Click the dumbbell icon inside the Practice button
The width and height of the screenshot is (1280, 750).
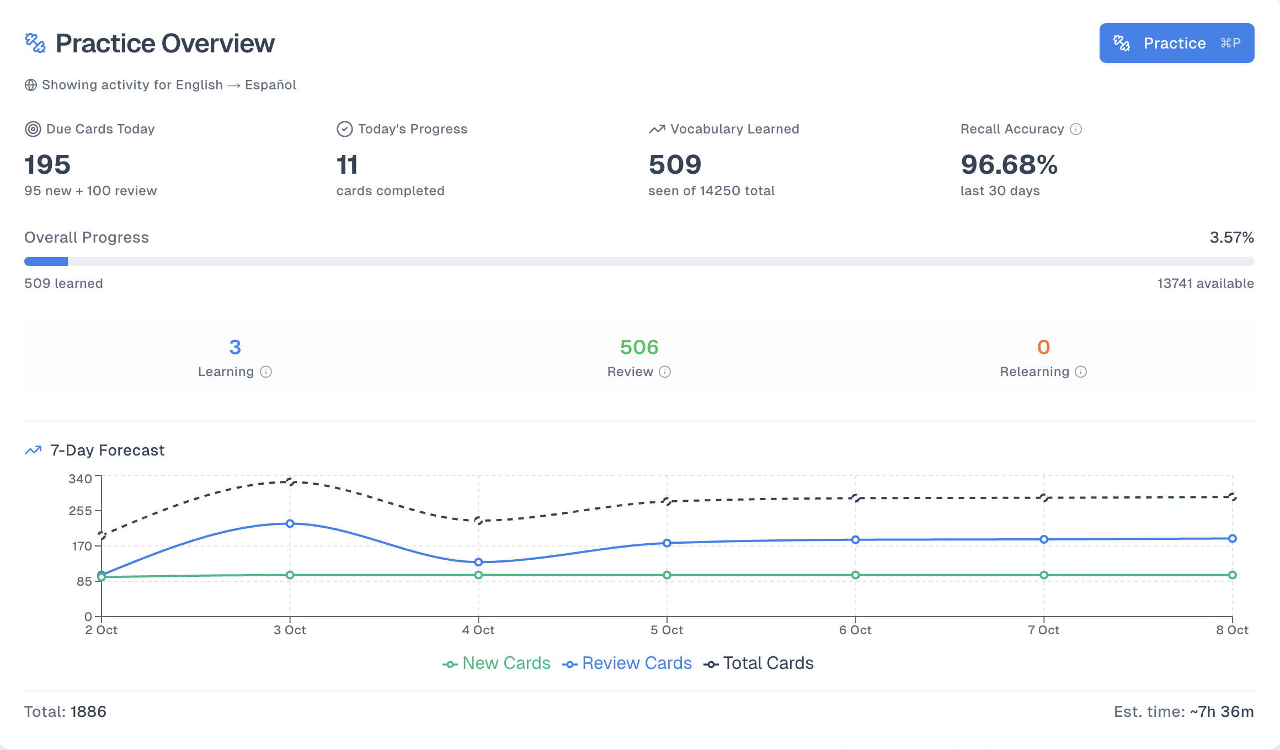(x=1122, y=42)
